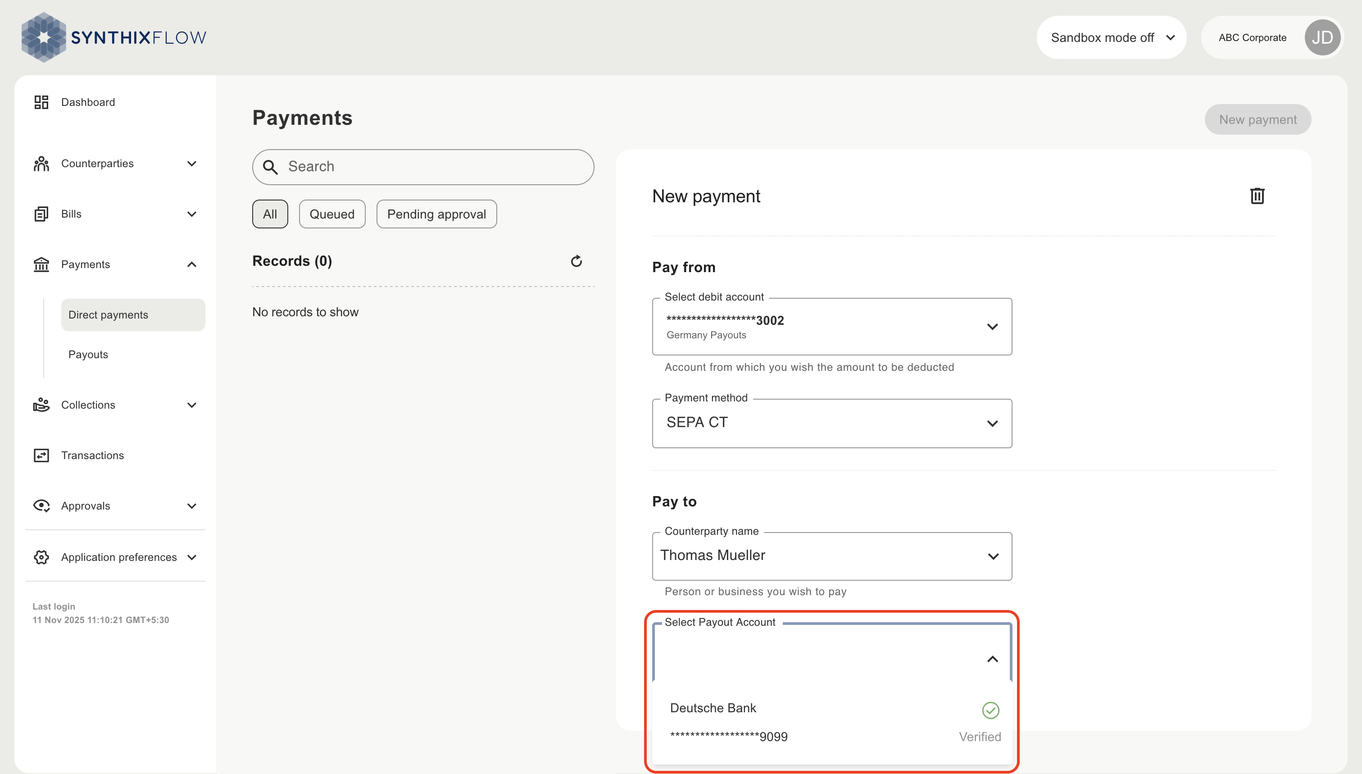The height and width of the screenshot is (774, 1362).
Task: Expand the Approvals menu chevron
Action: click(x=192, y=506)
